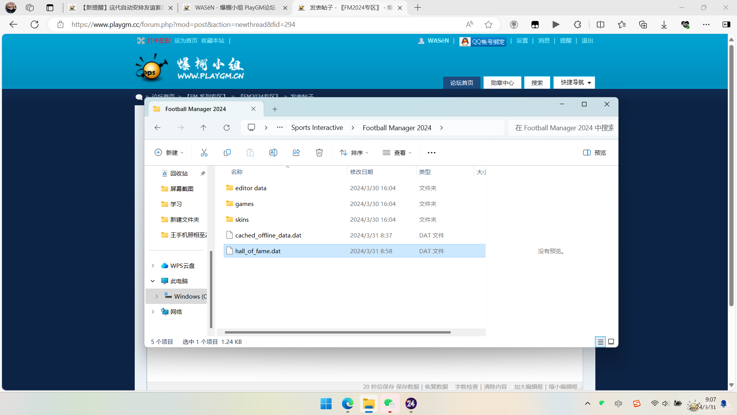
Task: Click the QQ帐号绑定 button
Action: (483, 41)
